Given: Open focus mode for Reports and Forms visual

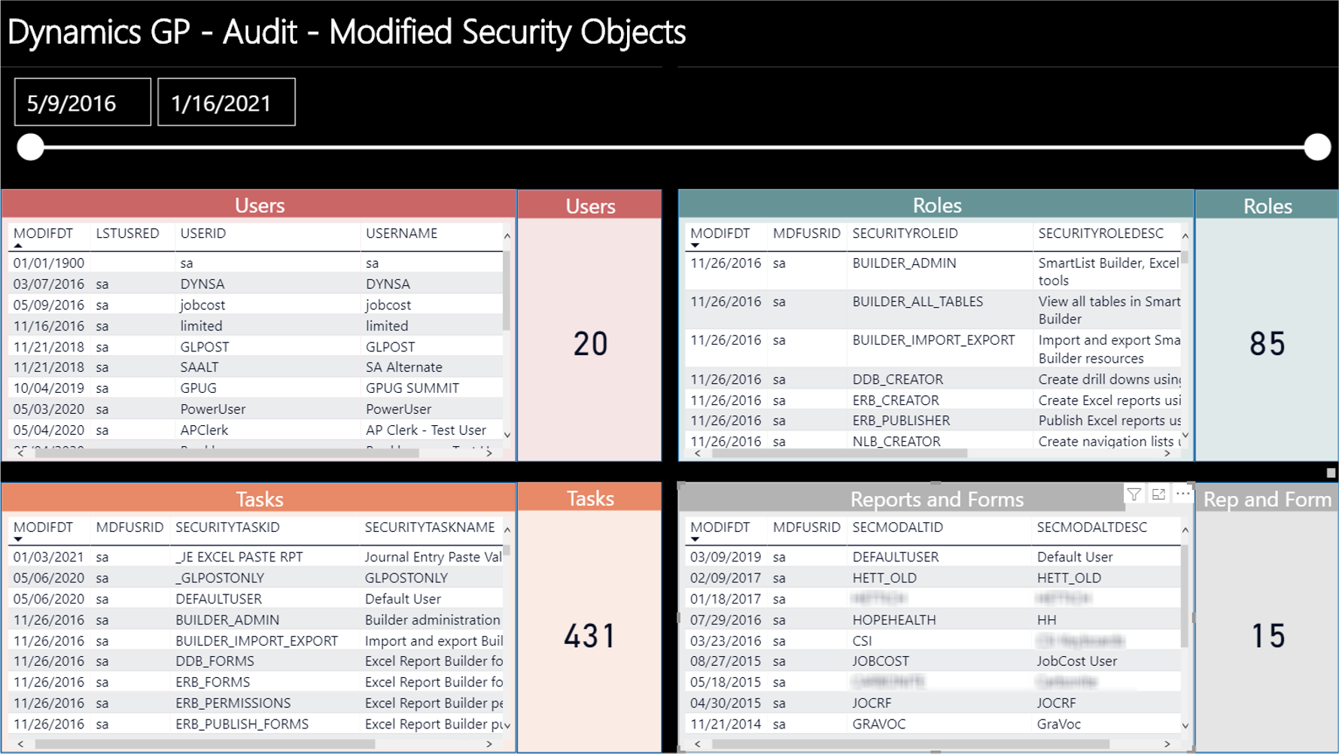Looking at the screenshot, I should [1158, 494].
